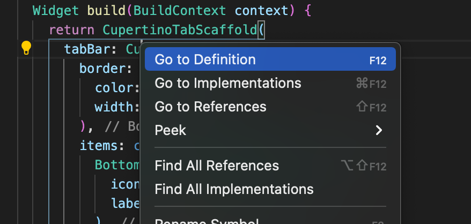Viewport: 471px width, 224px height.
Task: Click the build method name
Action: coord(107,11)
